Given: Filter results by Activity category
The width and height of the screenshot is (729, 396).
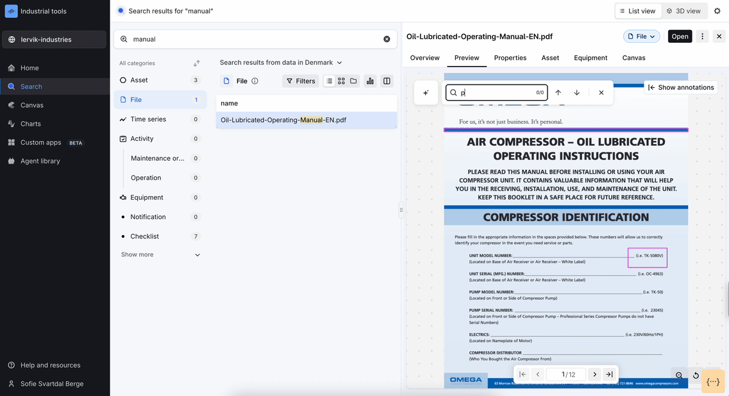Looking at the screenshot, I should click(160, 138).
